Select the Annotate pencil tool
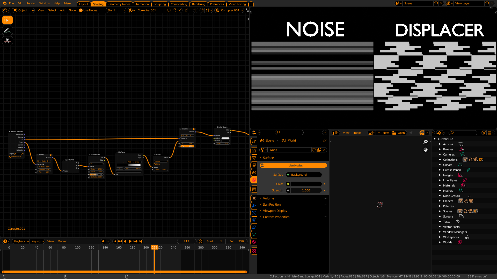The width and height of the screenshot is (497, 279). pyautogui.click(x=7, y=30)
